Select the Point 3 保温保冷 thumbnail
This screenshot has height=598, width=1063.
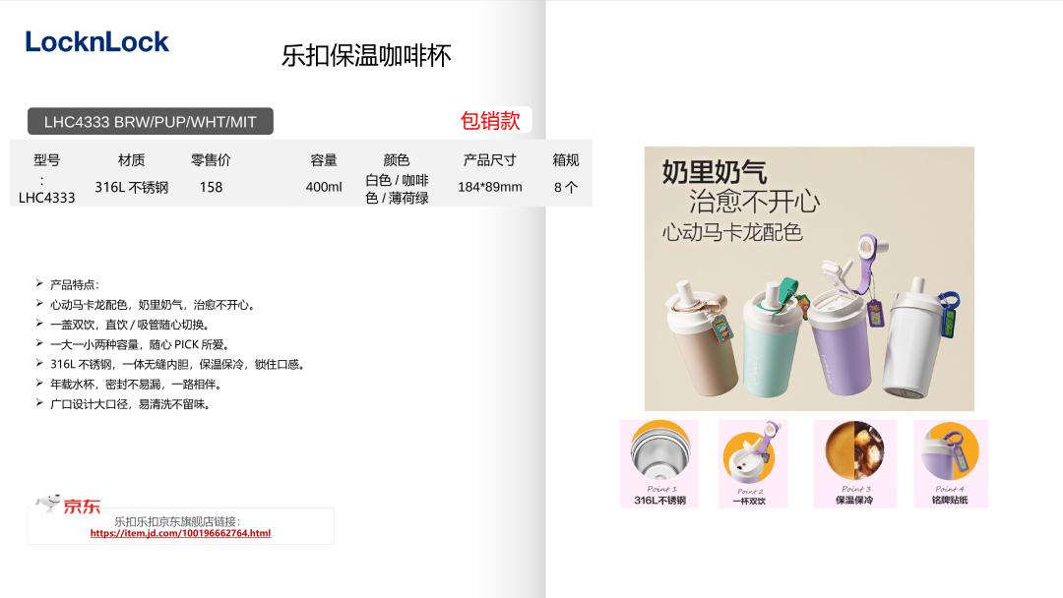854,463
